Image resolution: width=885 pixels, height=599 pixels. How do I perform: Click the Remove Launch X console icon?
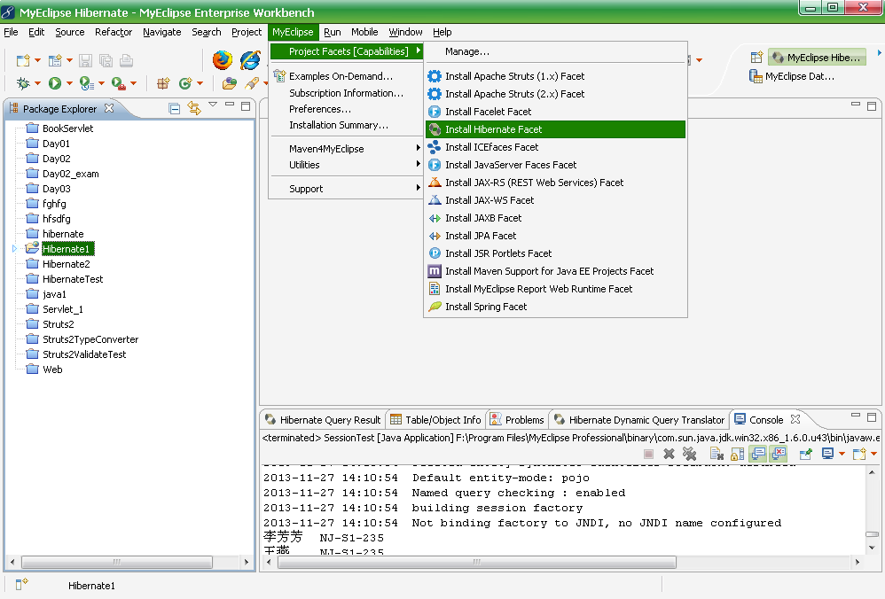tap(669, 454)
